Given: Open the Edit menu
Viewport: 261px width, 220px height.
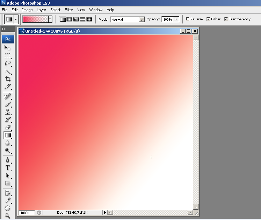Looking at the screenshot, I should 15,10.
